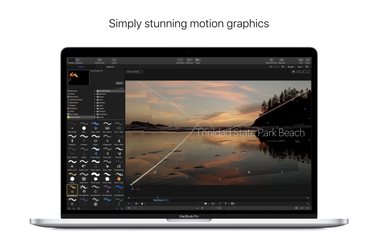Expand the Add Object menu

(x=180, y=60)
